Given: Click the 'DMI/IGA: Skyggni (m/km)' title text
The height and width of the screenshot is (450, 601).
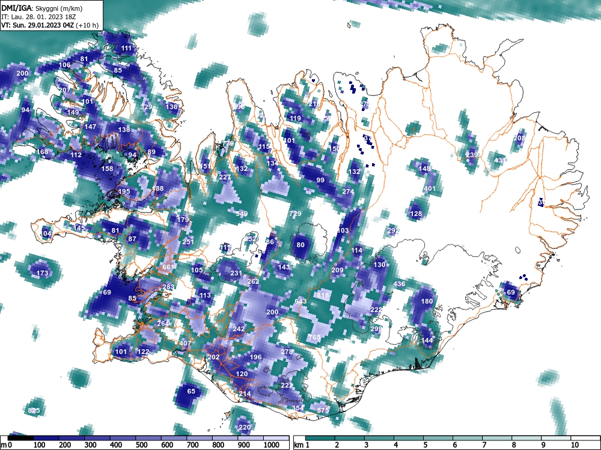Looking at the screenshot, I should click(x=42, y=8).
